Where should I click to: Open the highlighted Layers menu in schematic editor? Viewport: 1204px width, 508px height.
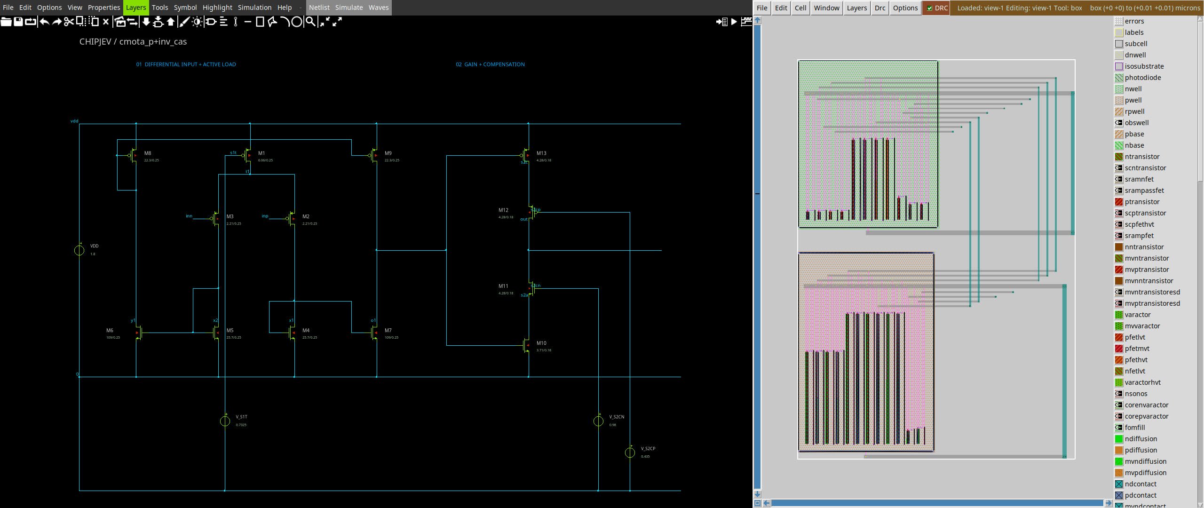136,8
